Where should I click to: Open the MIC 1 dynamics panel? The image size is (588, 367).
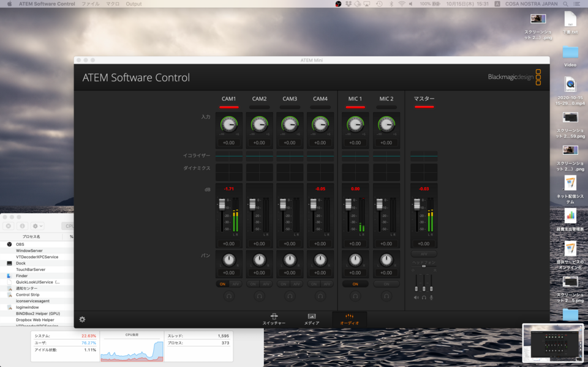click(x=355, y=172)
